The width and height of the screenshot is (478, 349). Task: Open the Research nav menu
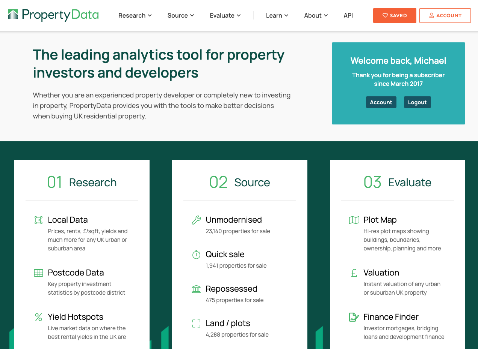tap(135, 15)
